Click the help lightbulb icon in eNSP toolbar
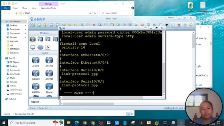Image resolution: width=224 pixels, height=126 pixels. (x=191, y=25)
